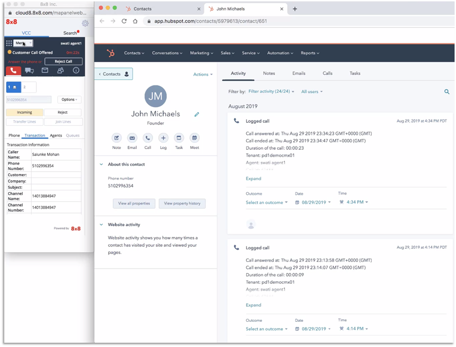456x347 pixels.
Task: Open the Conversations navigation menu
Action: (167, 53)
